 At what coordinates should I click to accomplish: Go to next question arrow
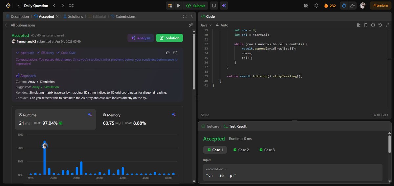pos(63,6)
